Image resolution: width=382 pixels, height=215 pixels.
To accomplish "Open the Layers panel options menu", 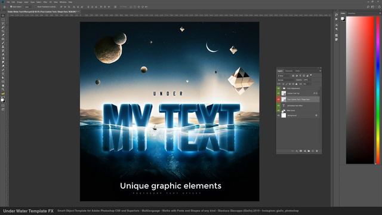I will 320,71.
